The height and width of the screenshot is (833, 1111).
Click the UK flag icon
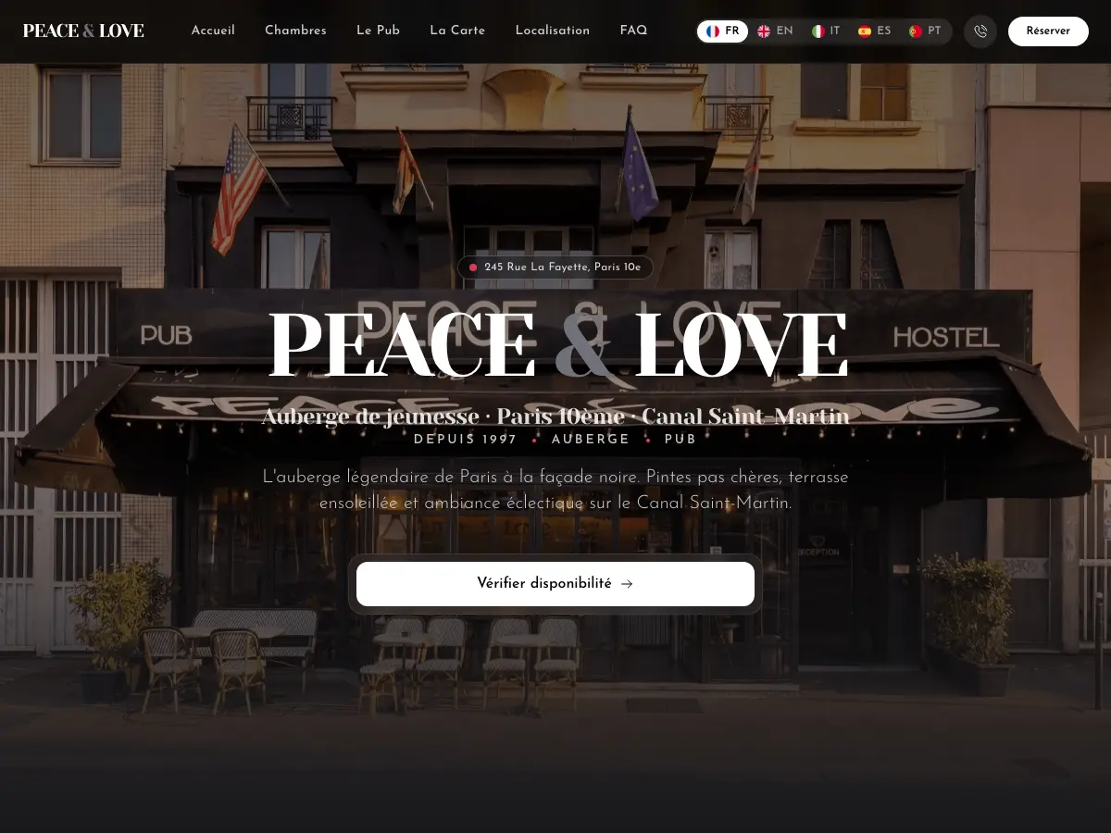coord(764,31)
